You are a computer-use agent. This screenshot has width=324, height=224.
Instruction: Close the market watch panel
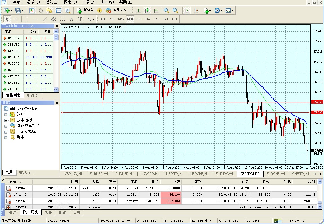pos(57,26)
